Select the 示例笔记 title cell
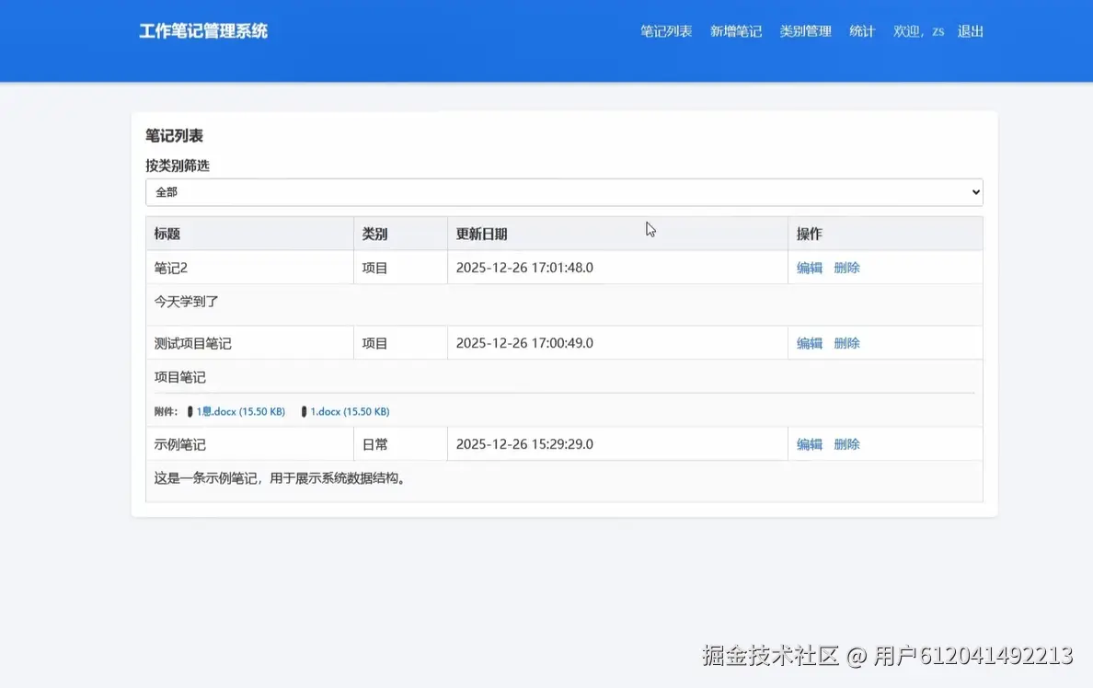This screenshot has width=1093, height=688. pyautogui.click(x=249, y=444)
